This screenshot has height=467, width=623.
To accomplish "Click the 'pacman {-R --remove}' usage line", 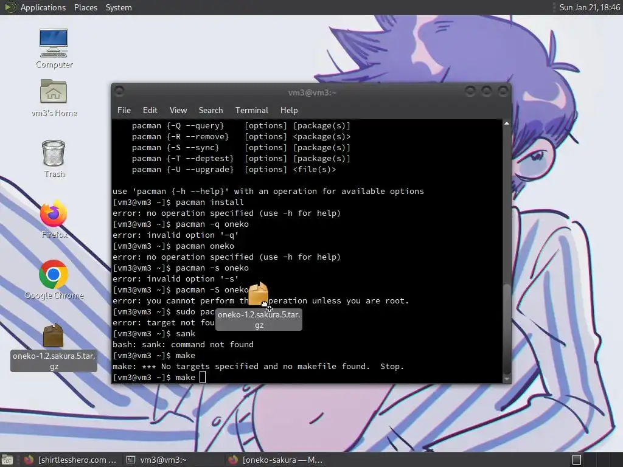I will 241,136.
